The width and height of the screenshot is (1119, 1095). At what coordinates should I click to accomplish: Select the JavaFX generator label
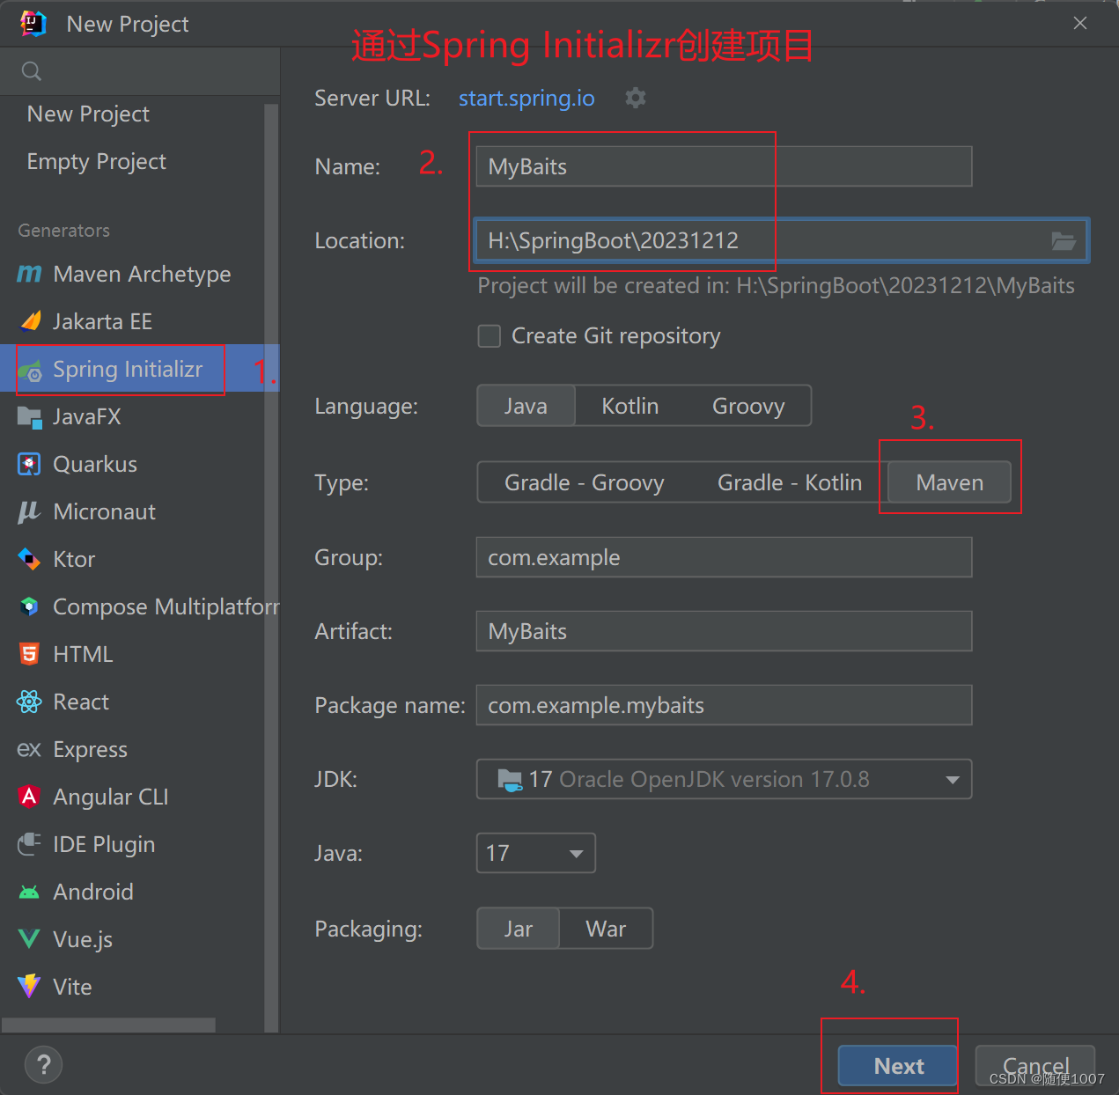(87, 416)
